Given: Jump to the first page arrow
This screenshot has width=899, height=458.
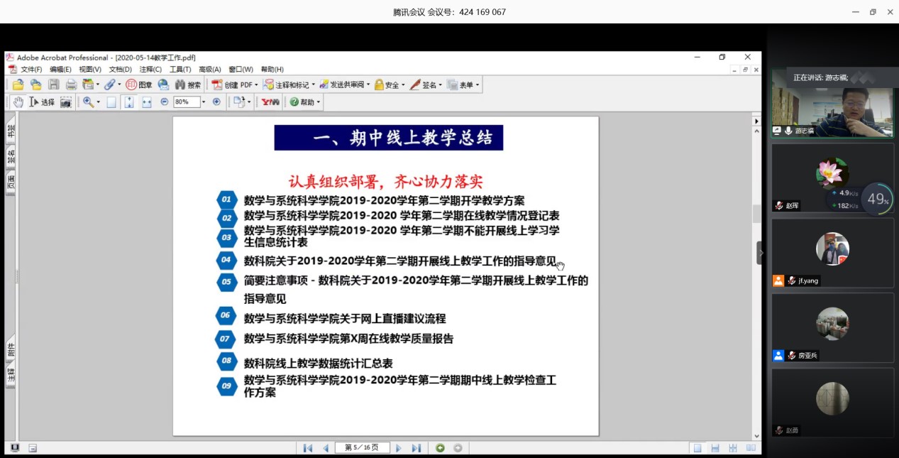Looking at the screenshot, I should 308,448.
